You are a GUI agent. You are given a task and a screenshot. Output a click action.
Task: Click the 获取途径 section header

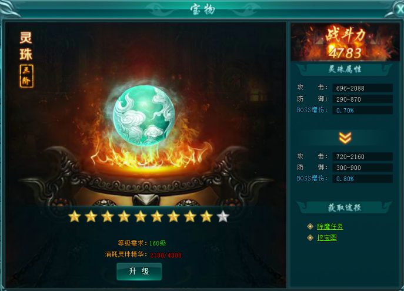point(345,208)
